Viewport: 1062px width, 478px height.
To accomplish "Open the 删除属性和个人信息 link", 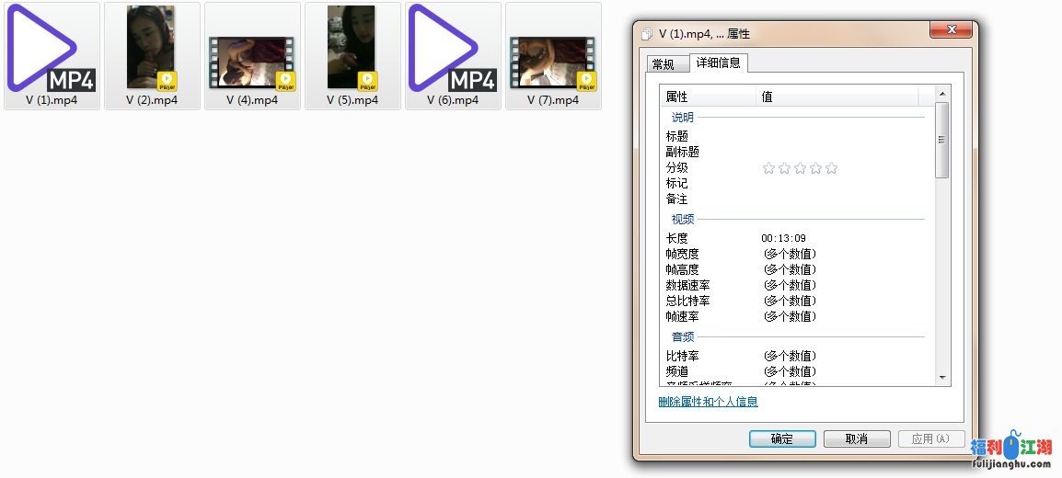I will coord(708,402).
